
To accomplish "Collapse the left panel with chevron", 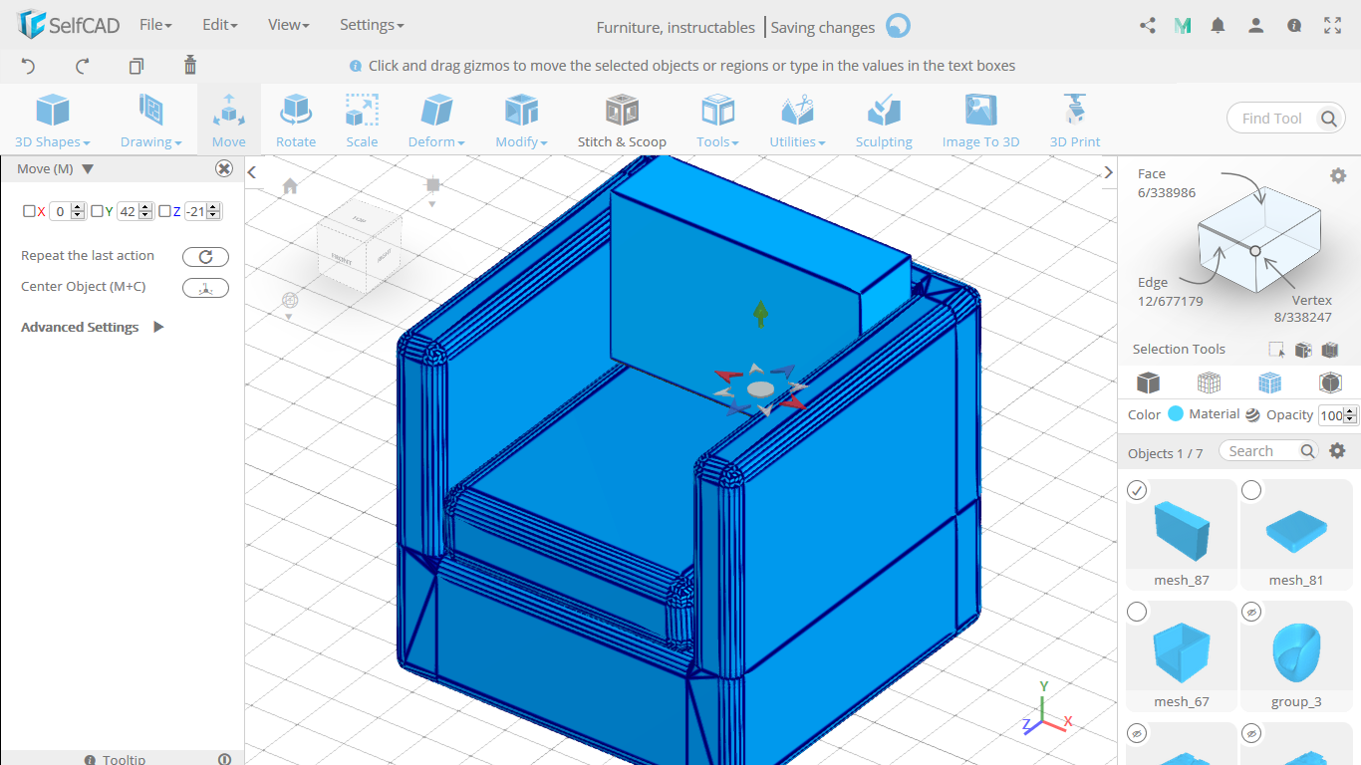I will [x=252, y=172].
